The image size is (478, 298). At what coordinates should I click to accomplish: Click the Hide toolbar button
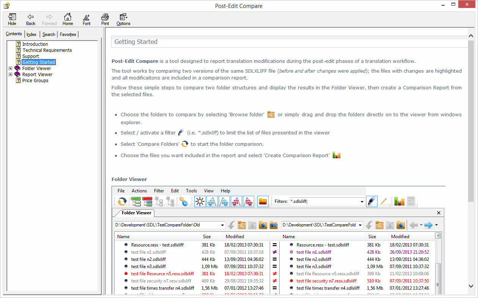(x=12, y=19)
